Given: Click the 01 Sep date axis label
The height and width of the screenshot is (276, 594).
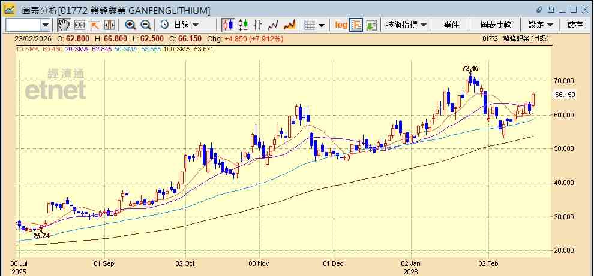Looking at the screenshot, I should (104, 263).
